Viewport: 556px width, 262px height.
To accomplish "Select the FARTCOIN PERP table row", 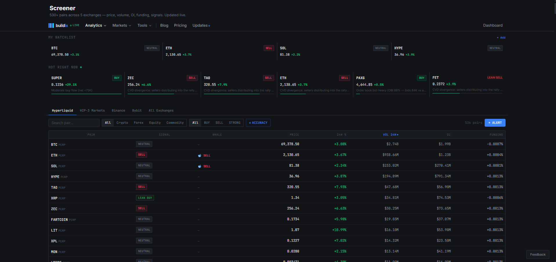I will coord(277,219).
